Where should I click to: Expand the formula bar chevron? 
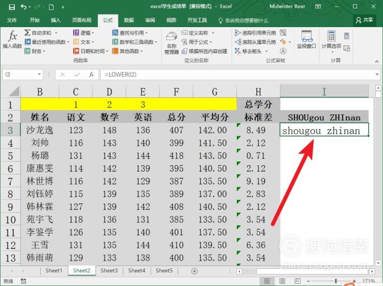377,74
